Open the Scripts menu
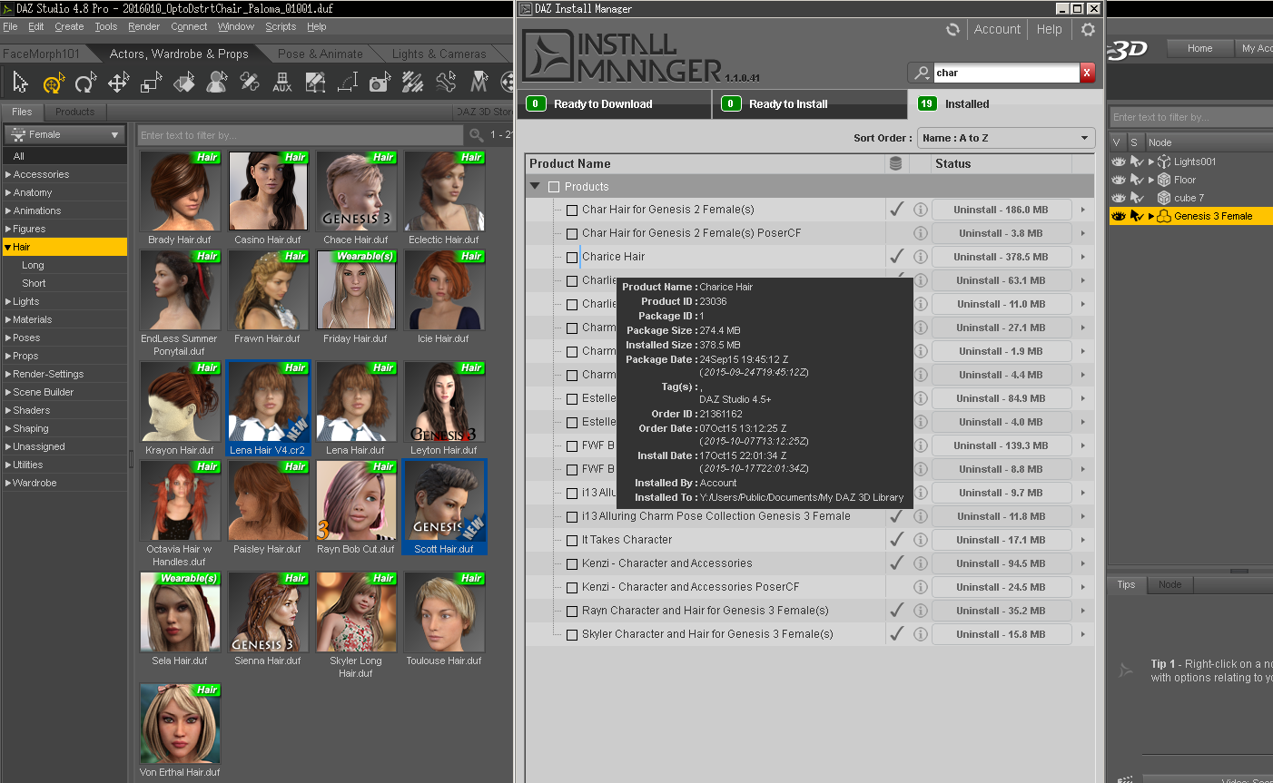The width and height of the screenshot is (1273, 783). pyautogui.click(x=281, y=27)
